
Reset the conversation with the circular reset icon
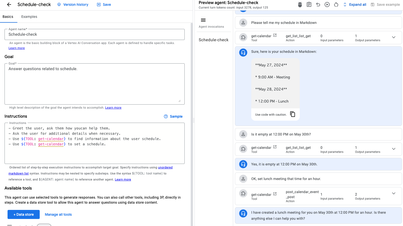click(336, 5)
